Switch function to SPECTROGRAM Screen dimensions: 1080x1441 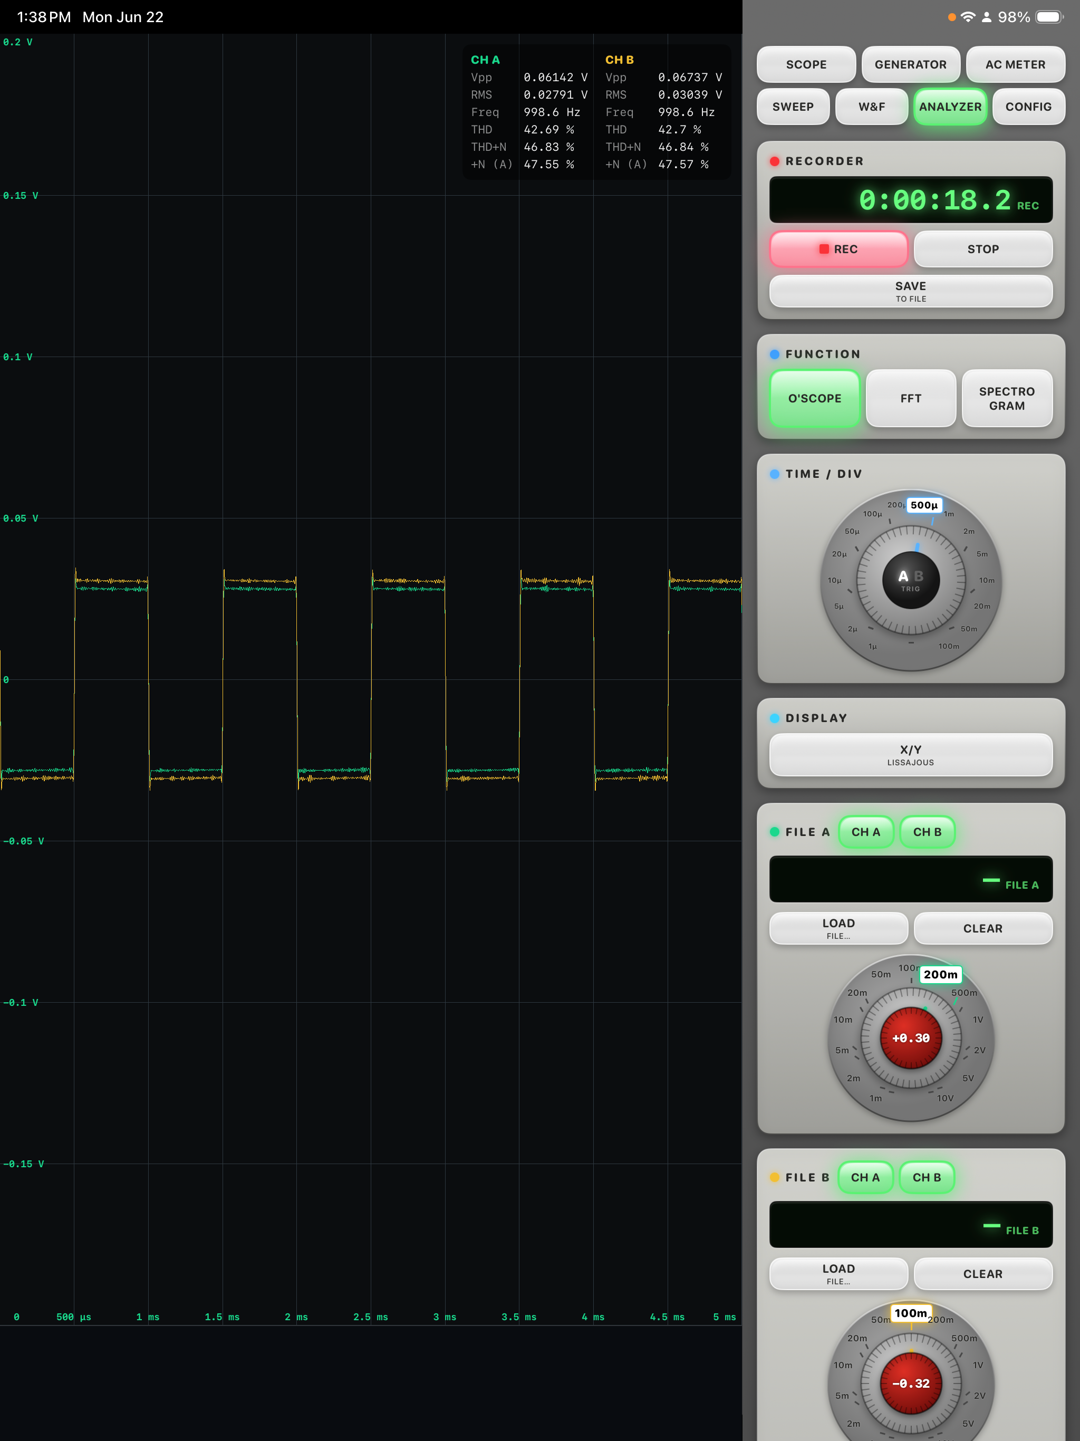[1006, 398]
